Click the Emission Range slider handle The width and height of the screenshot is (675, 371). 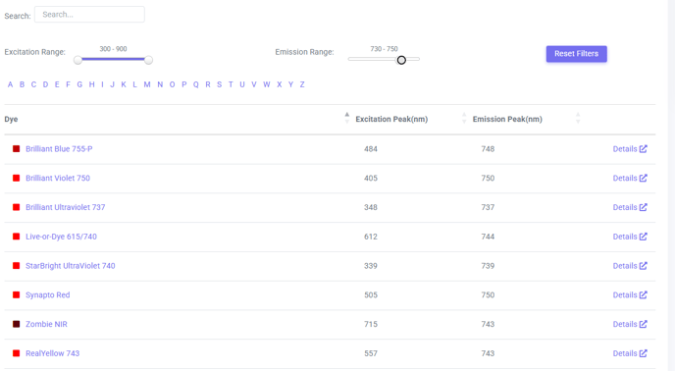coord(401,60)
